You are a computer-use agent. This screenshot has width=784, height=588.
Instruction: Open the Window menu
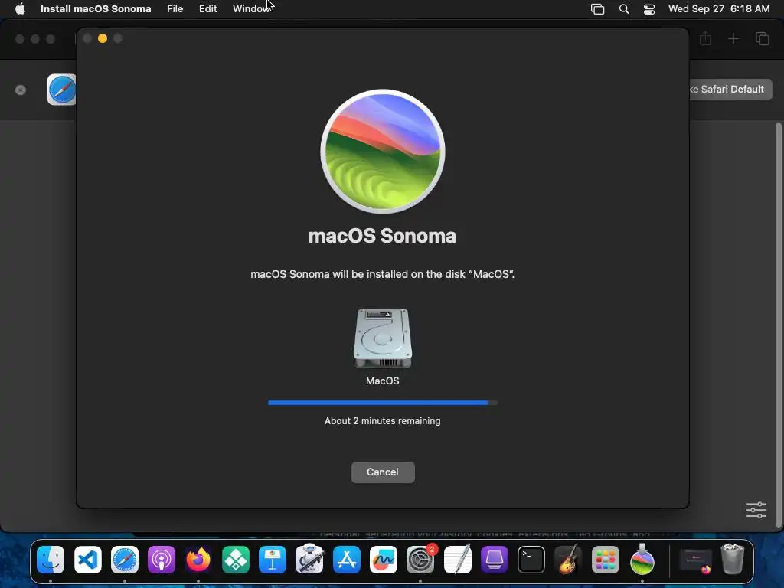tap(252, 9)
